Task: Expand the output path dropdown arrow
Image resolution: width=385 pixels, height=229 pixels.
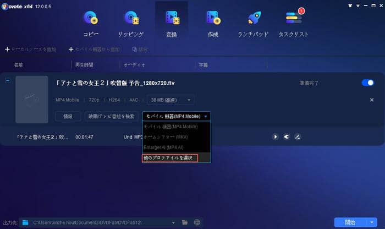Action: click(x=173, y=222)
